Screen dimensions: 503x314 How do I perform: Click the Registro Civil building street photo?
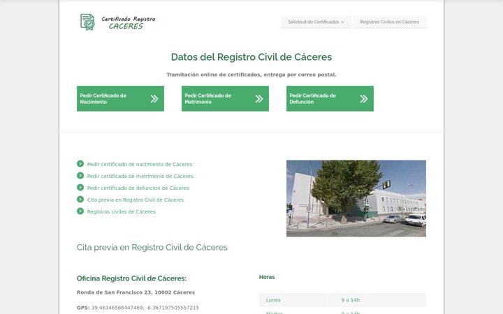pos(356,198)
